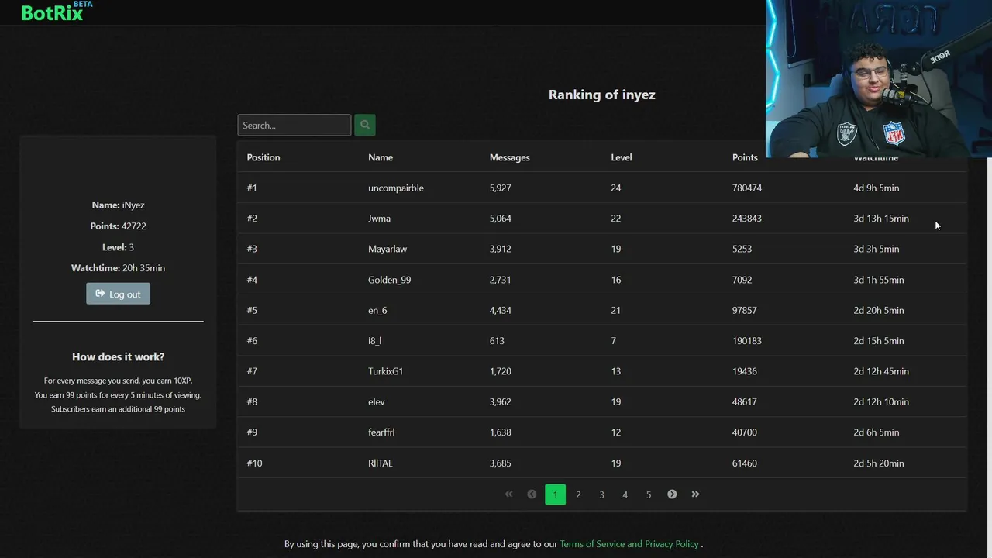Screen dimensions: 992x558
Task: Go to page 2 of ranking
Action: pos(578,494)
